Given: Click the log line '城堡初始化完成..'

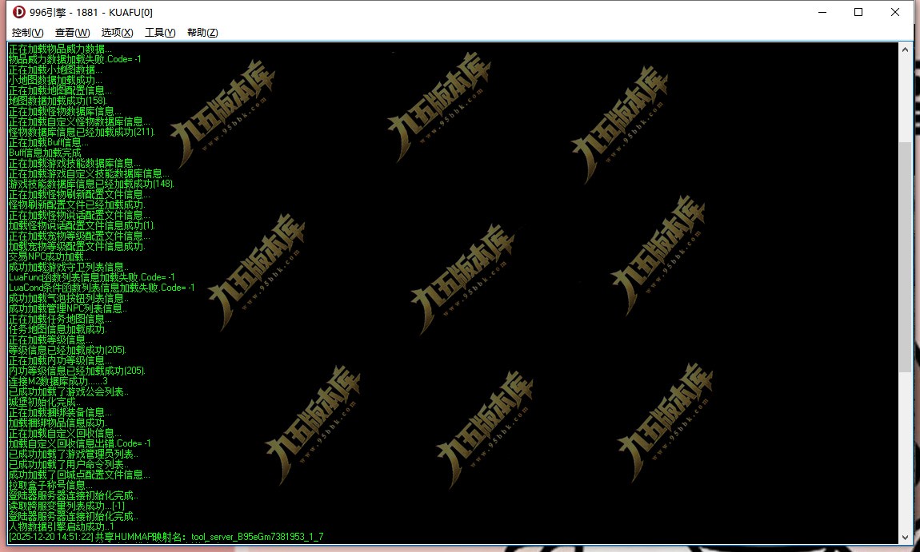Looking at the screenshot, I should point(45,403).
